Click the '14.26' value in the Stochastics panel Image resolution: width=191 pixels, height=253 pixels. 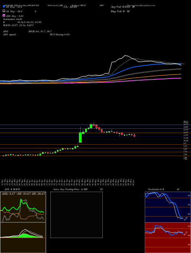point(186,219)
